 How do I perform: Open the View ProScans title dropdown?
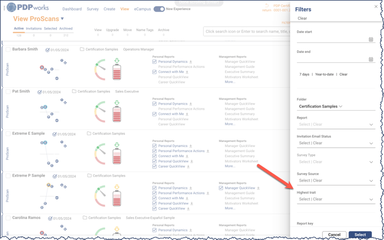62,18
